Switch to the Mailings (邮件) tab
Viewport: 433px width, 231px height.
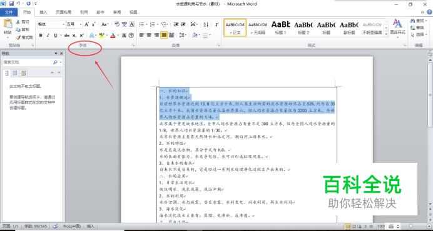pos(101,12)
